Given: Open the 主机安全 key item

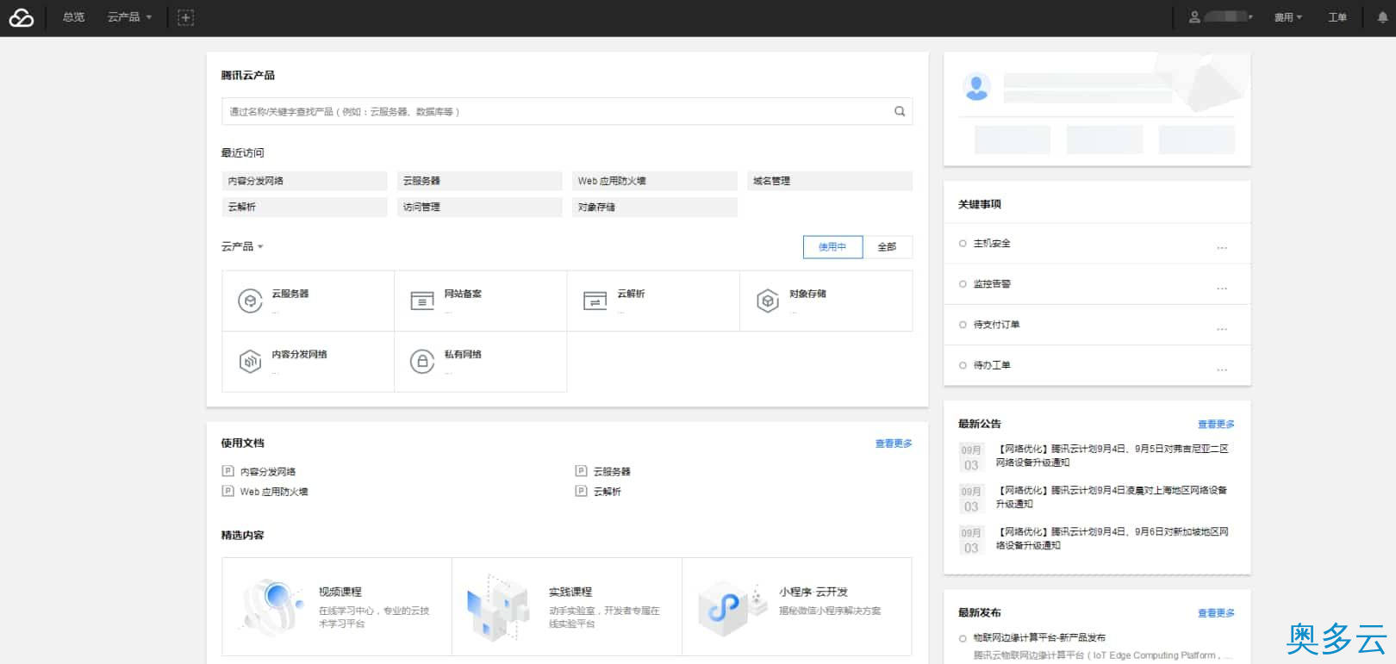Looking at the screenshot, I should (x=992, y=244).
